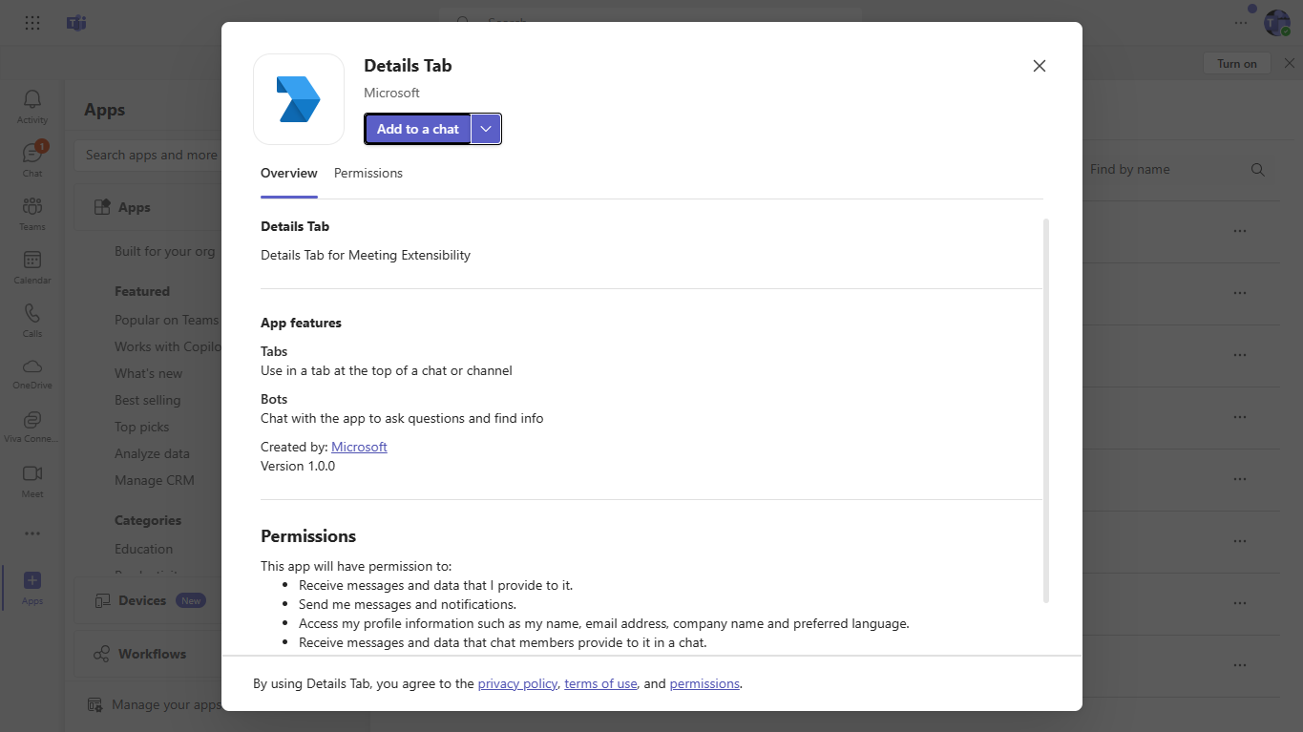Screen dimensions: 1303x732
Task: Click 'Details Tab for Meeting Extensibility' text
Action: (366, 255)
